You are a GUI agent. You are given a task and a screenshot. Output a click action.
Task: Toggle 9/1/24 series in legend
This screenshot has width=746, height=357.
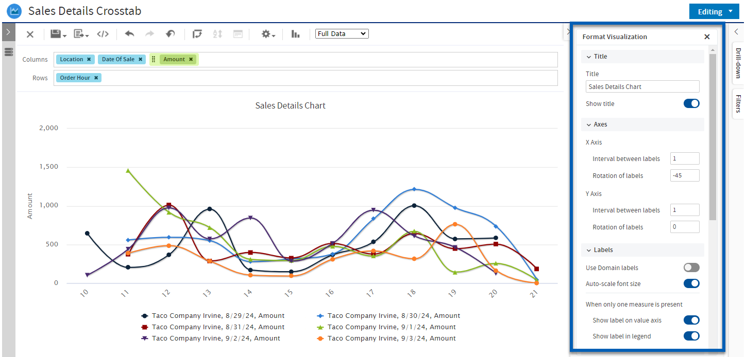(x=386, y=327)
